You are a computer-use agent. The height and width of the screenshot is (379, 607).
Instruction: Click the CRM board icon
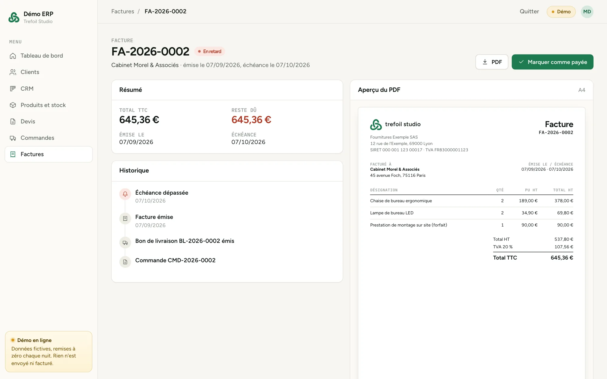[13, 89]
